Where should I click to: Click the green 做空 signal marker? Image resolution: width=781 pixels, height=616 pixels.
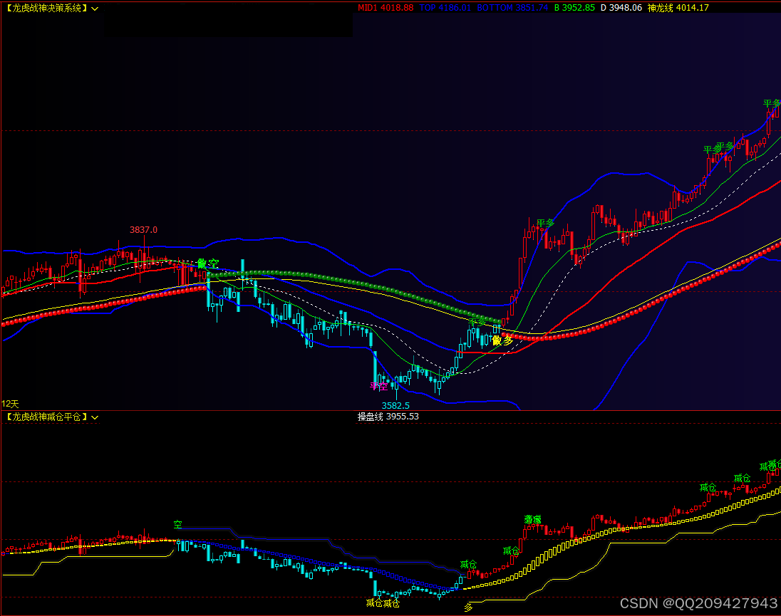tap(208, 263)
